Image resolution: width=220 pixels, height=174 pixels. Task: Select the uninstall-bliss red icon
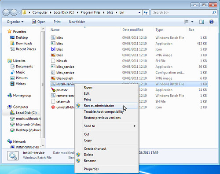pos(53,107)
